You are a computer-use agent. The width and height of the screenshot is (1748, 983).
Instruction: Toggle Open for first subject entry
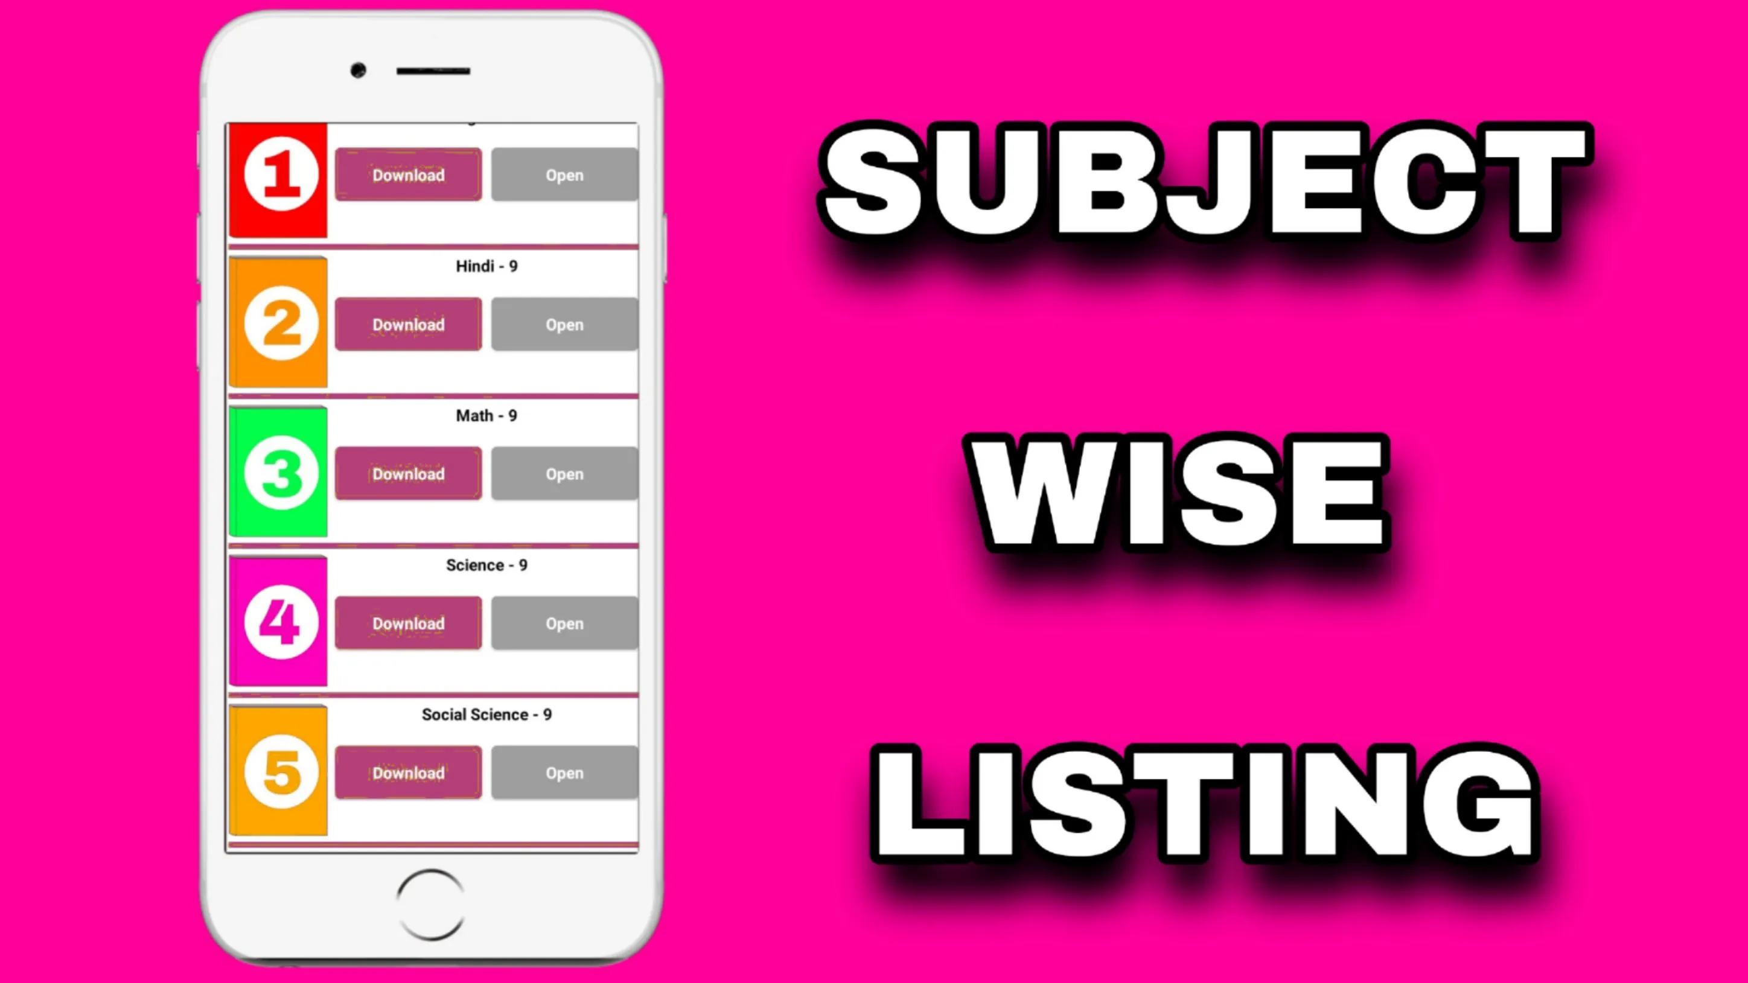pos(562,174)
